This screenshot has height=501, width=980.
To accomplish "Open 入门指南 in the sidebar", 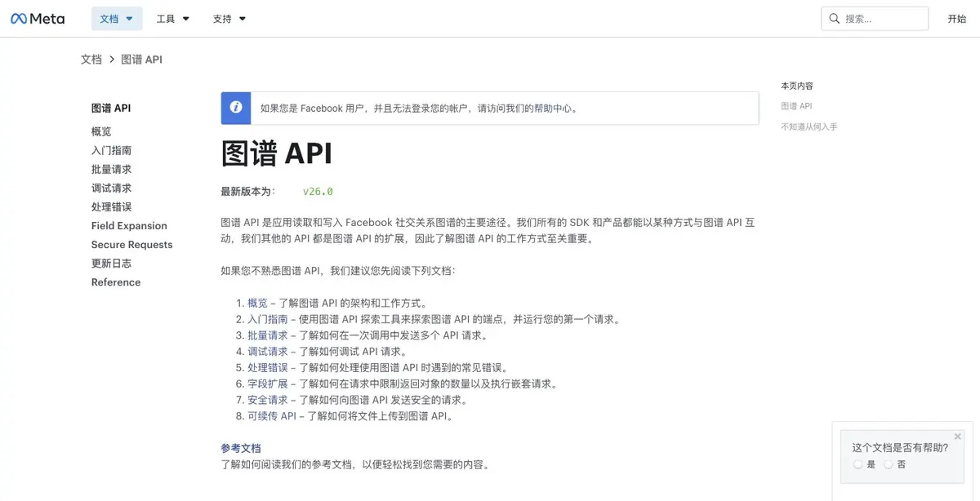I will (111, 150).
